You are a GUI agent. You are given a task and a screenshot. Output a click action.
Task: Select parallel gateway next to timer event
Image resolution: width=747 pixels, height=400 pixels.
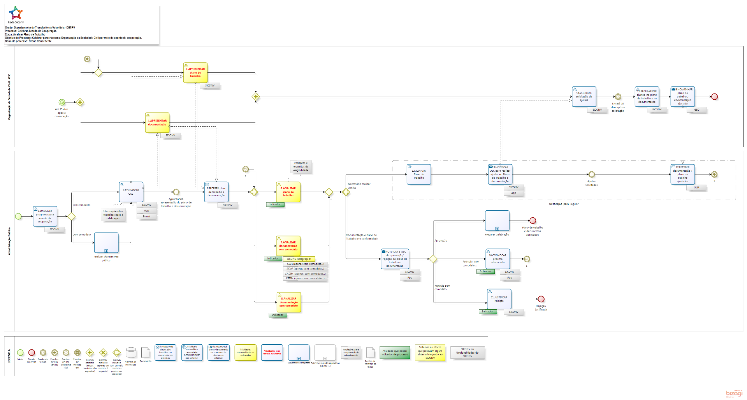[x=80, y=102]
